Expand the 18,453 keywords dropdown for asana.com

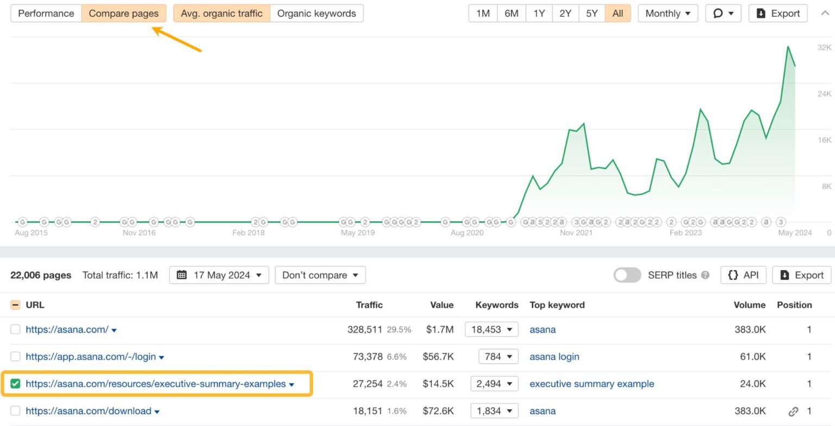click(491, 329)
